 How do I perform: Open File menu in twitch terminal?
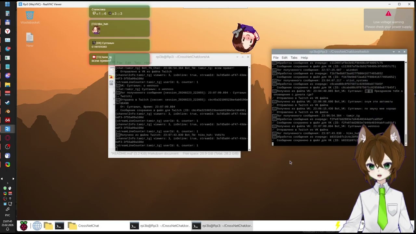point(276,58)
